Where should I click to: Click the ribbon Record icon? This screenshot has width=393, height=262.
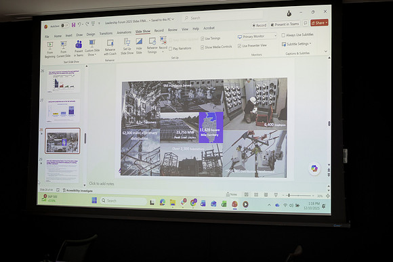click(163, 41)
